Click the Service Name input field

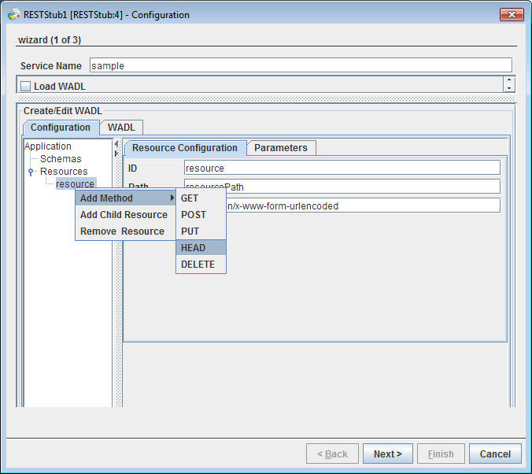pos(301,65)
